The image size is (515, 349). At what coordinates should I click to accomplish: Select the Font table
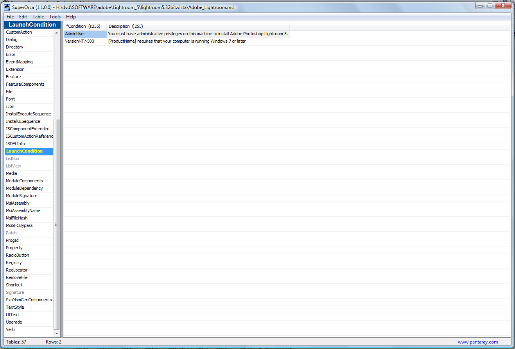29,99
